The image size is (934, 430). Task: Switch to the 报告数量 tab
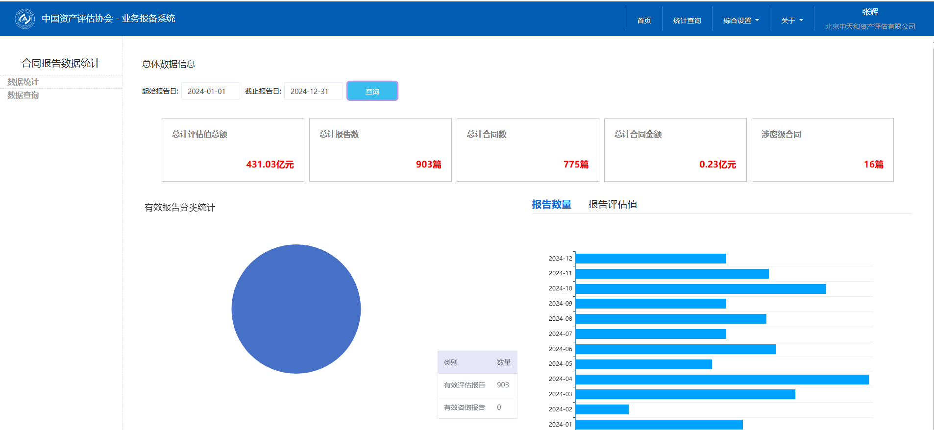tap(551, 205)
